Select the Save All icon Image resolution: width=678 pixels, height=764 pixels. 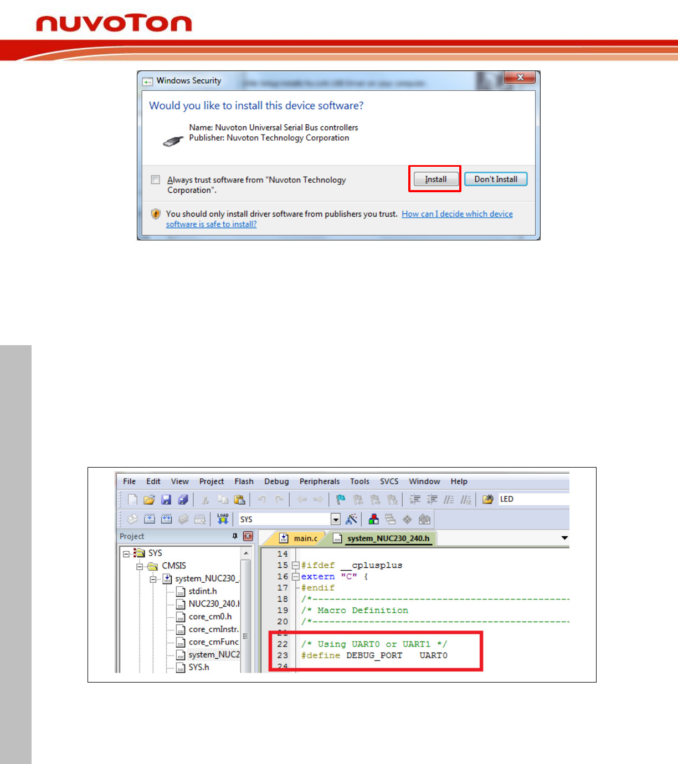click(184, 499)
